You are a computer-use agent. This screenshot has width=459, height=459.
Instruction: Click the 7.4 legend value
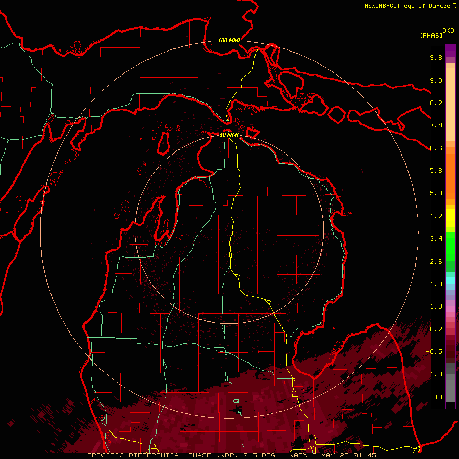point(436,125)
